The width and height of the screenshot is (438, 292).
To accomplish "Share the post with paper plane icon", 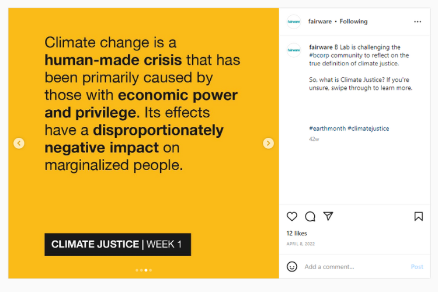I will [328, 216].
